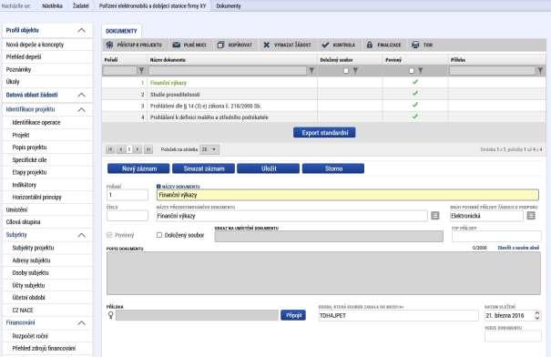The image size is (551, 357).
Task: Open list icon next to Finanční výkazy předdefinovaný field
Action: tap(435, 216)
